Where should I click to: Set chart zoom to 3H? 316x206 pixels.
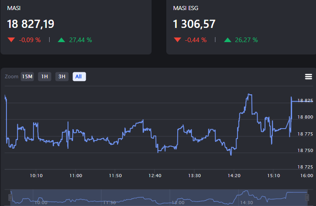[x=62, y=76]
